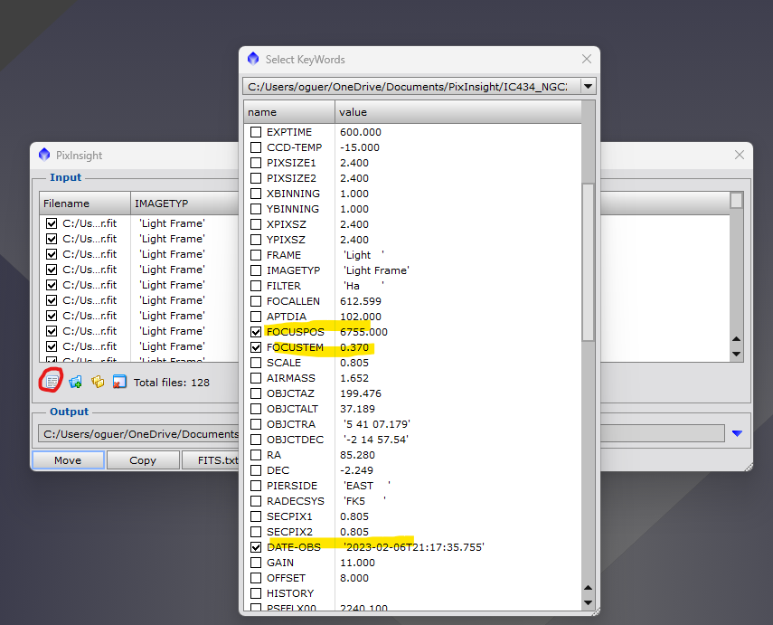Viewport: 773px width, 625px height.
Task: Click the PixInsight logo in Select KeyWords title bar
Action: point(253,59)
